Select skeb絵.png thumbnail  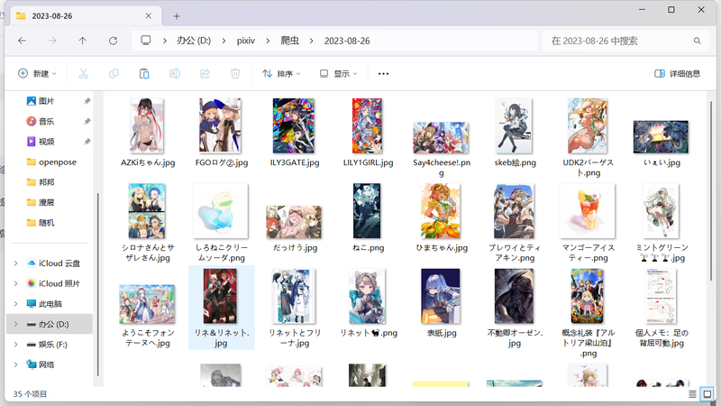pos(514,125)
